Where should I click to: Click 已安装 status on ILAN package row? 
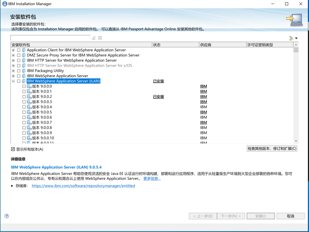[159, 81]
